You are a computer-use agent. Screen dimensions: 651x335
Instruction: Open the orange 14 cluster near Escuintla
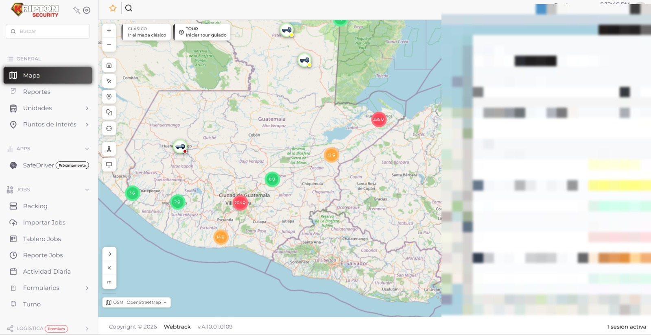point(221,237)
